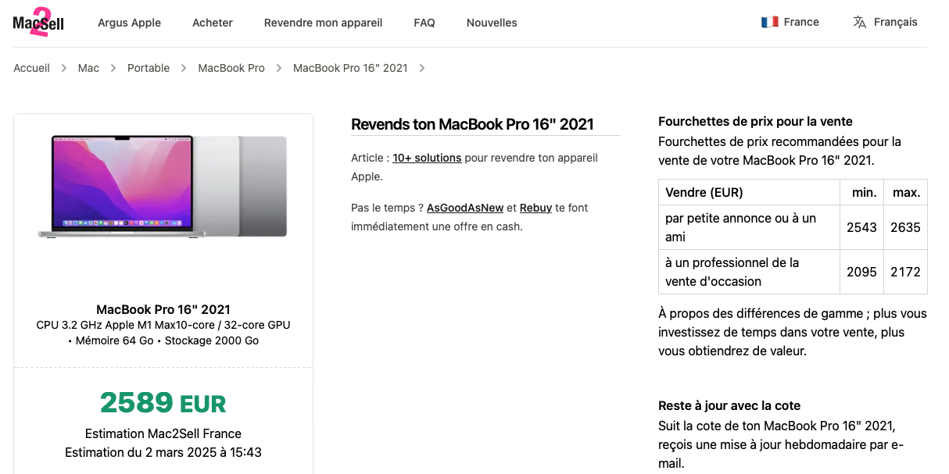Click chevron after Portable breadcrumb
The image size is (949, 474).
[x=184, y=68]
